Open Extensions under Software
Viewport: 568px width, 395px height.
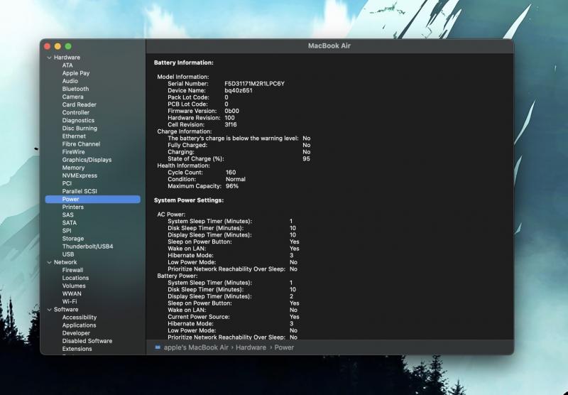coord(77,349)
